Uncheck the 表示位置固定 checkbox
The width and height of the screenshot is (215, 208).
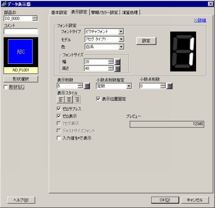click(98, 99)
